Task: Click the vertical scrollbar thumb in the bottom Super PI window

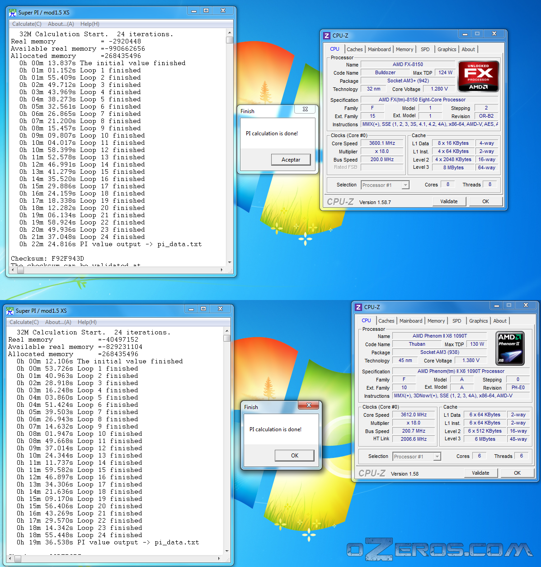Action: coord(227,338)
